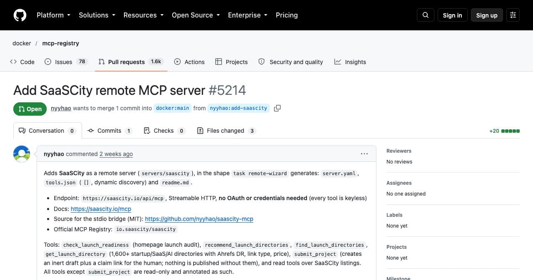Switch to the Projects tab
The width and height of the screenshot is (533, 280).
click(x=232, y=62)
